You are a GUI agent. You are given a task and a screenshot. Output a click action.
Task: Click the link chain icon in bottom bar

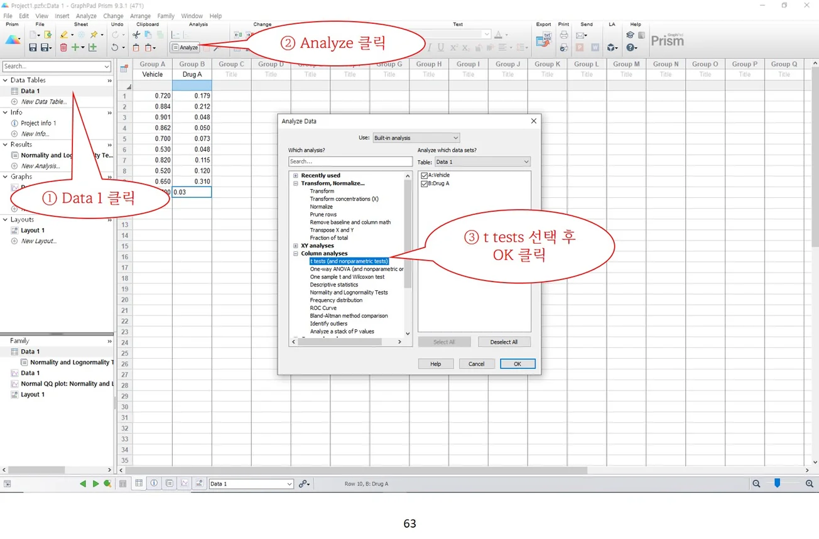pos(304,484)
